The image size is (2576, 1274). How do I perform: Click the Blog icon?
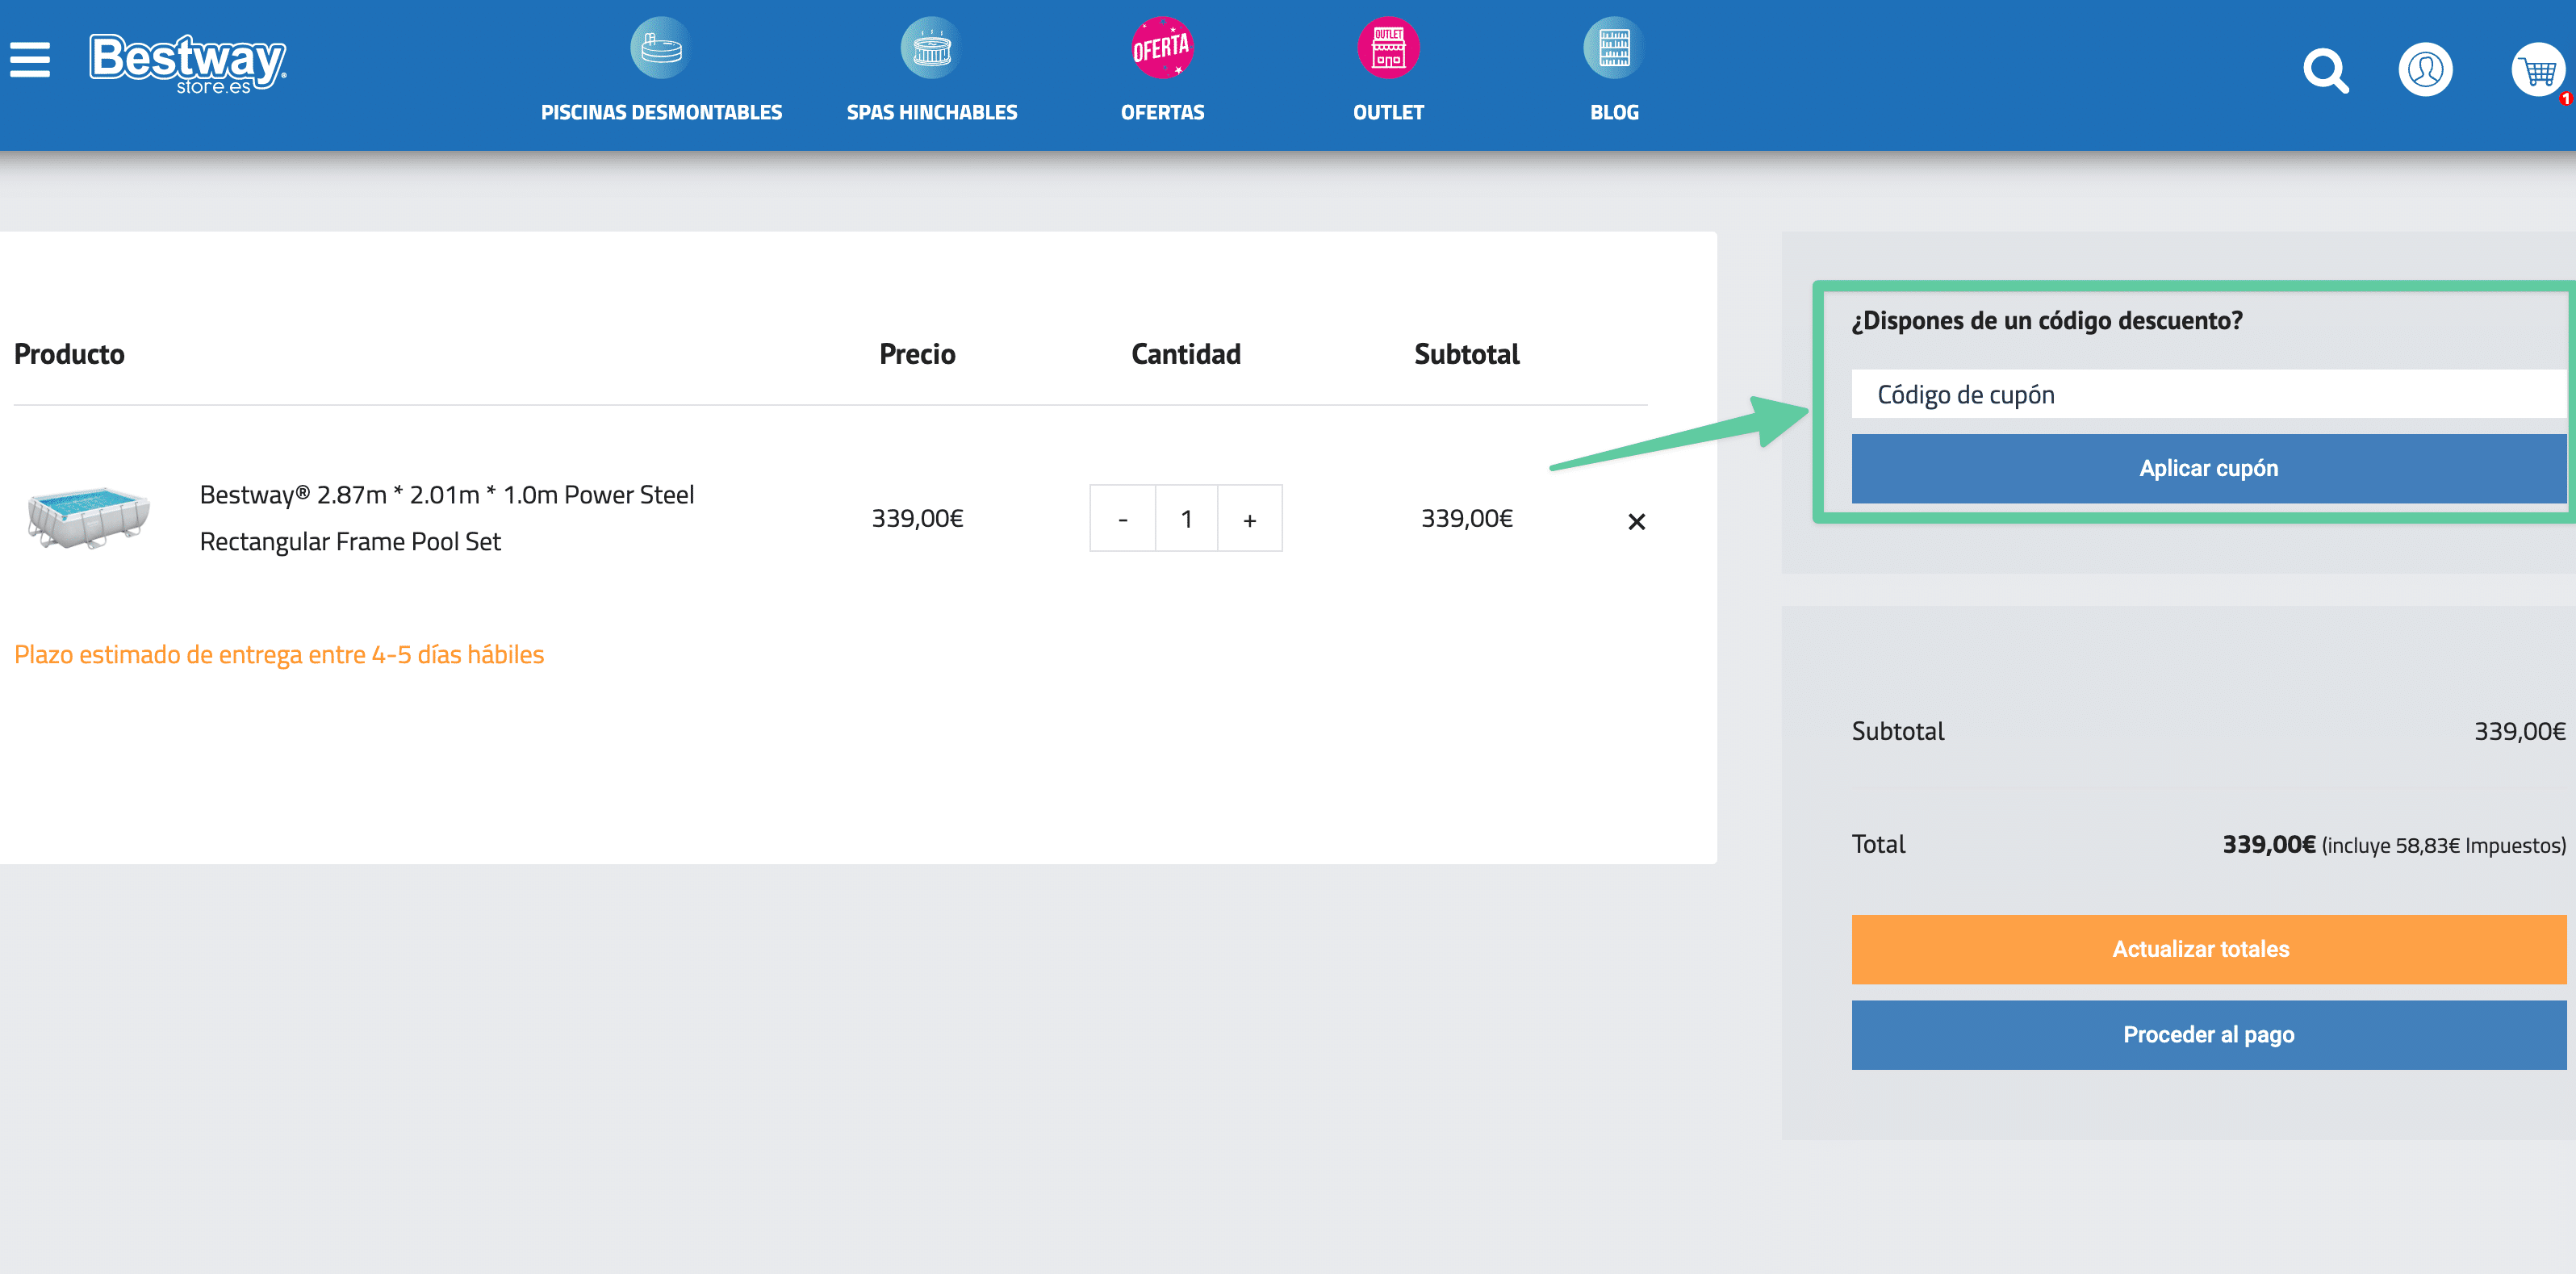tap(1613, 48)
